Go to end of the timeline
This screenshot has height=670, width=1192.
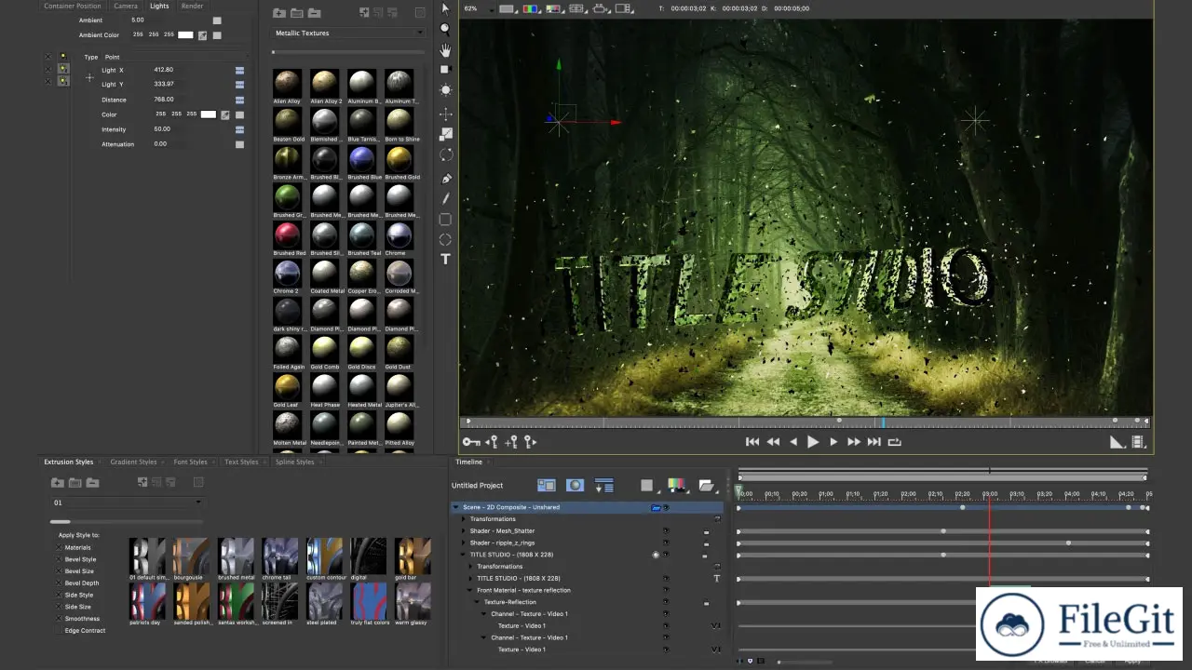point(874,442)
